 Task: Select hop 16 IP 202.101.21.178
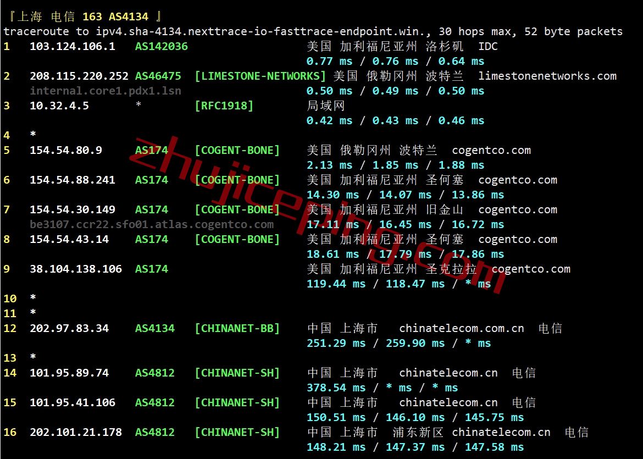(x=76, y=432)
